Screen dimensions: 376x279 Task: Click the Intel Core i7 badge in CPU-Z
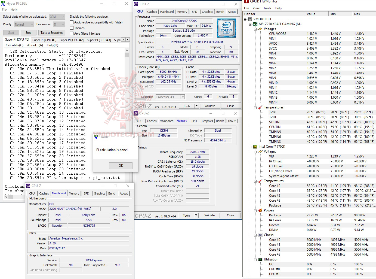point(226,28)
